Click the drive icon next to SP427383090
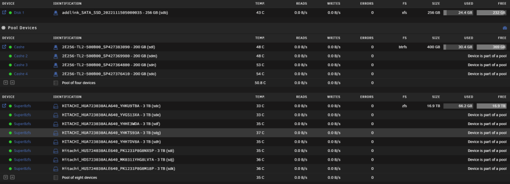Screen dimensions: 510x184 (56, 47)
